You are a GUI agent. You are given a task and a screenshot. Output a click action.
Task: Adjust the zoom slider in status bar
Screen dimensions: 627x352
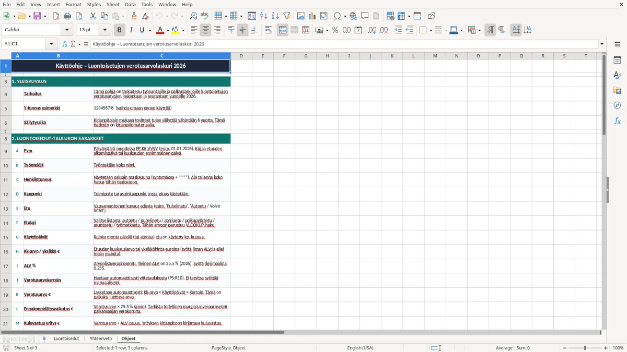pyautogui.click(x=585, y=348)
